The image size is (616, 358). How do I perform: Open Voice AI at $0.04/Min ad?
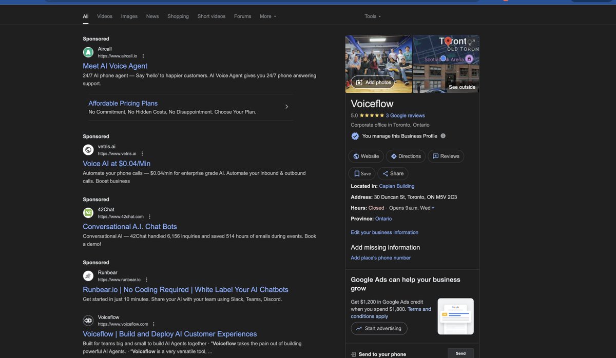pos(117,164)
